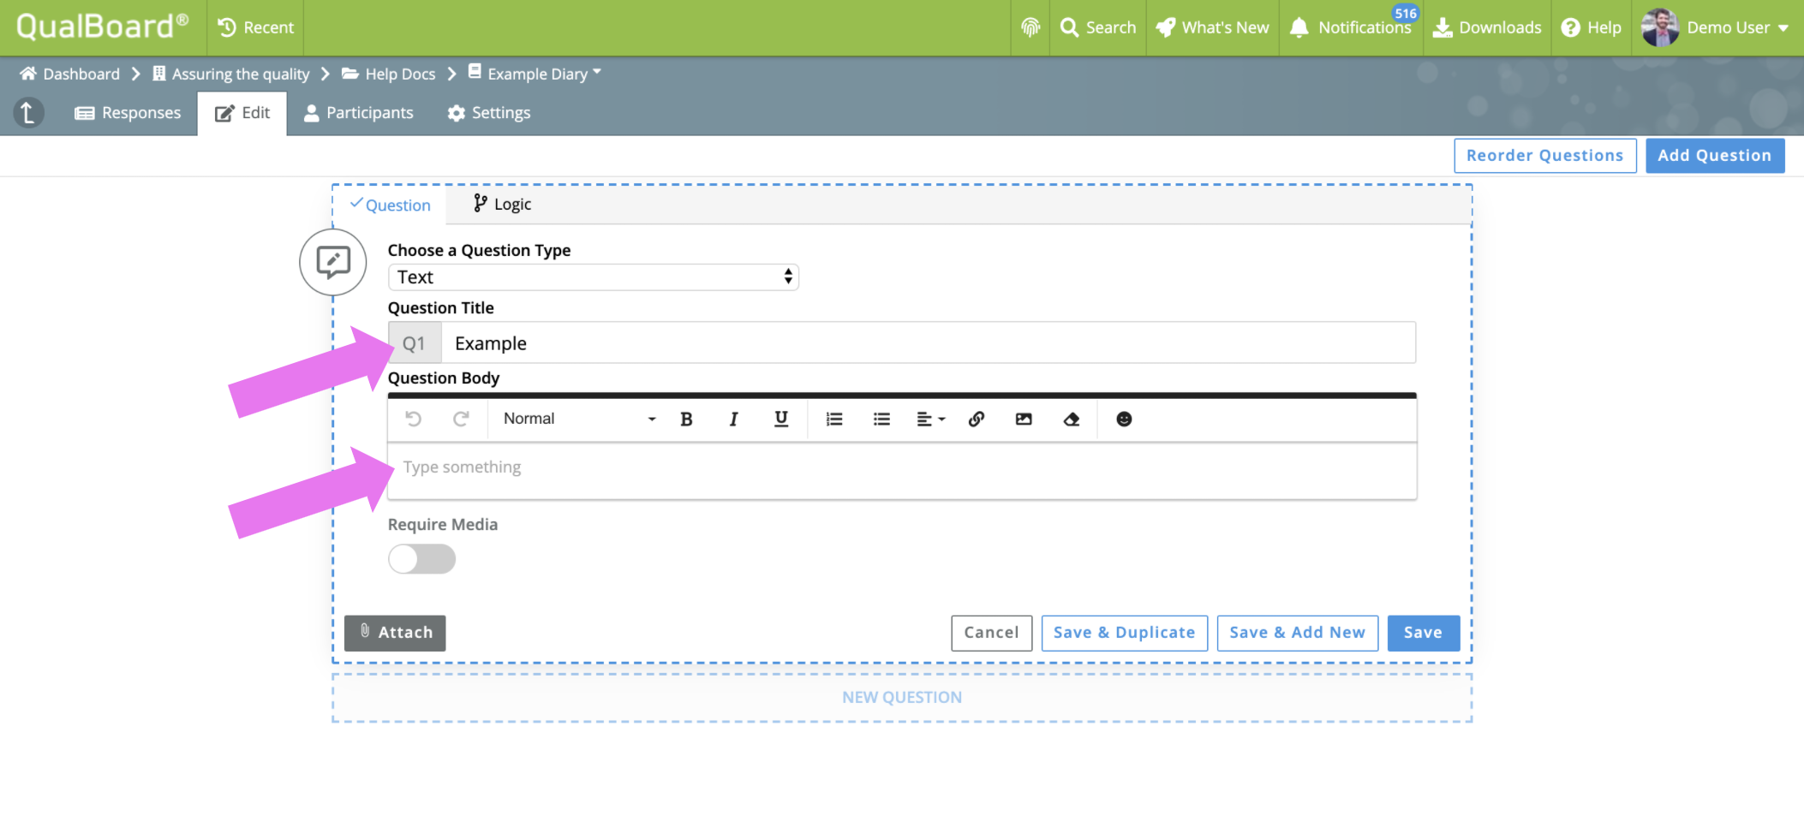
Task: Click the Demo User avatar picture
Action: click(x=1659, y=27)
